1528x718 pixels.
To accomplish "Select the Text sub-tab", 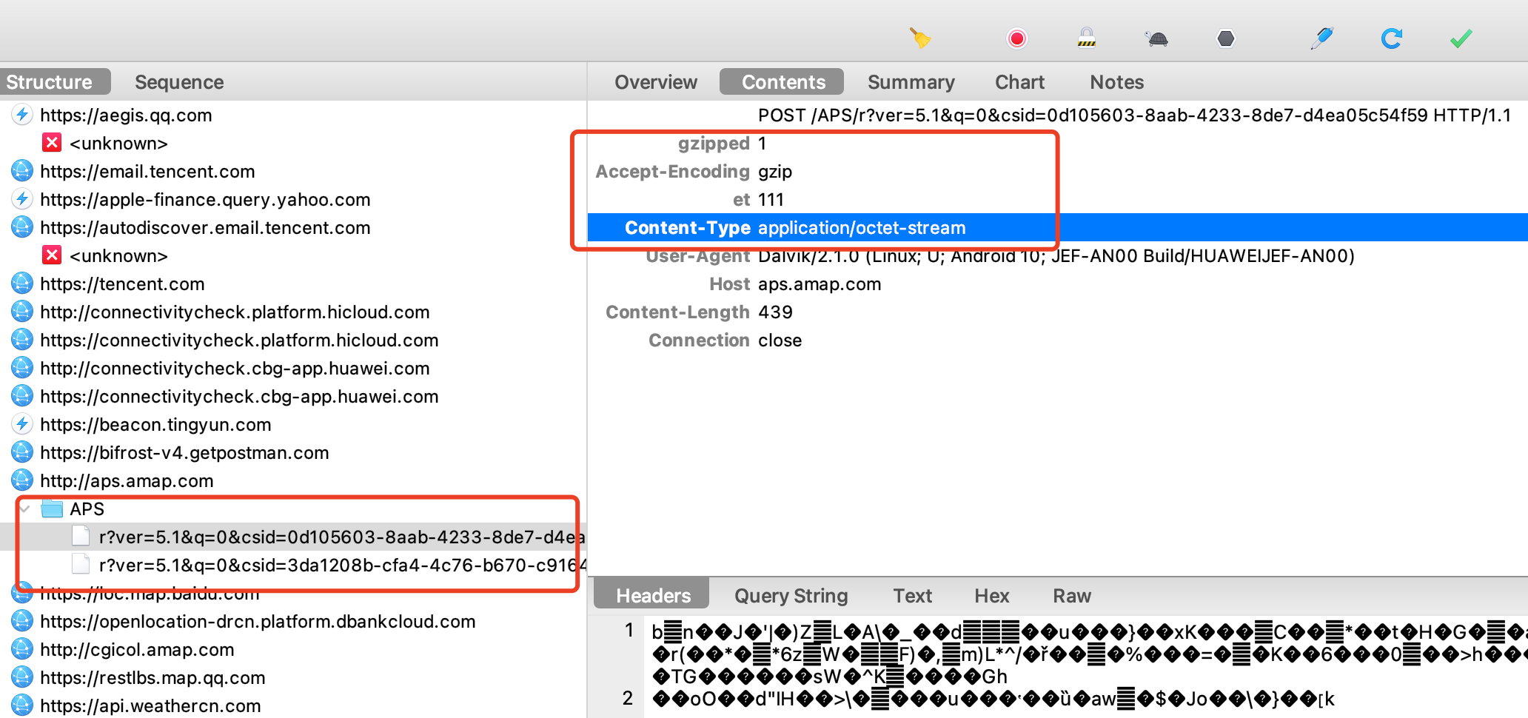I will [x=912, y=595].
